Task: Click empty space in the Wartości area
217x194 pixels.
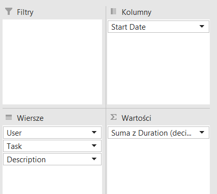Action: [x=159, y=166]
